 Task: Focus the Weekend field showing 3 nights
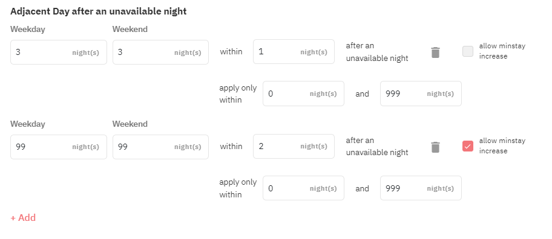pos(160,53)
